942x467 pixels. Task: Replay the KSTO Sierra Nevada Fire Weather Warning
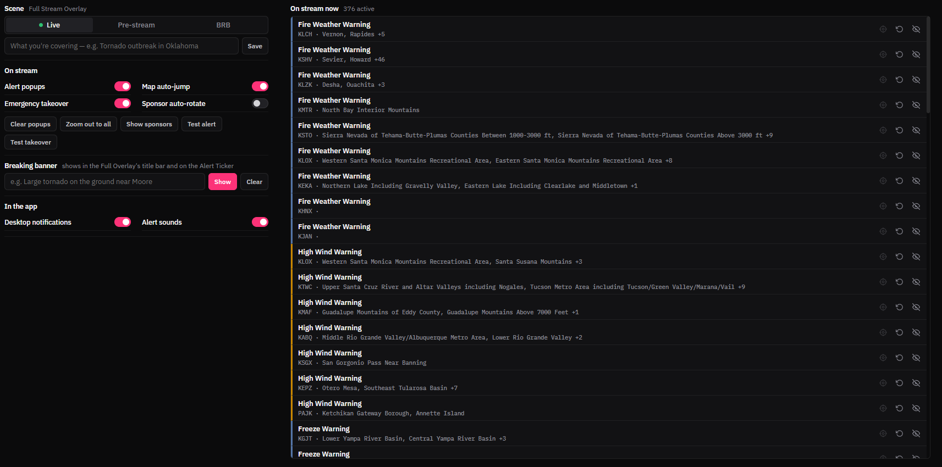point(900,130)
